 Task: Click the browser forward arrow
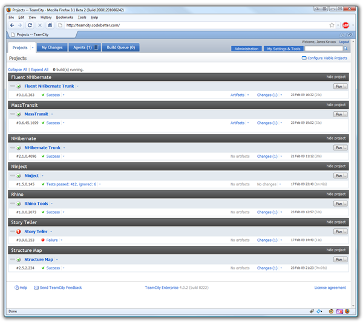[x=20, y=25]
